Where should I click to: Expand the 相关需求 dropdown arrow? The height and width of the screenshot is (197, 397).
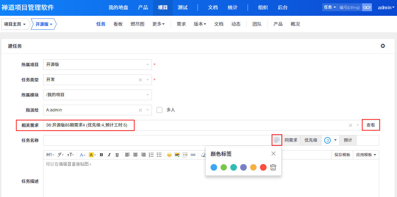[x=358, y=125]
